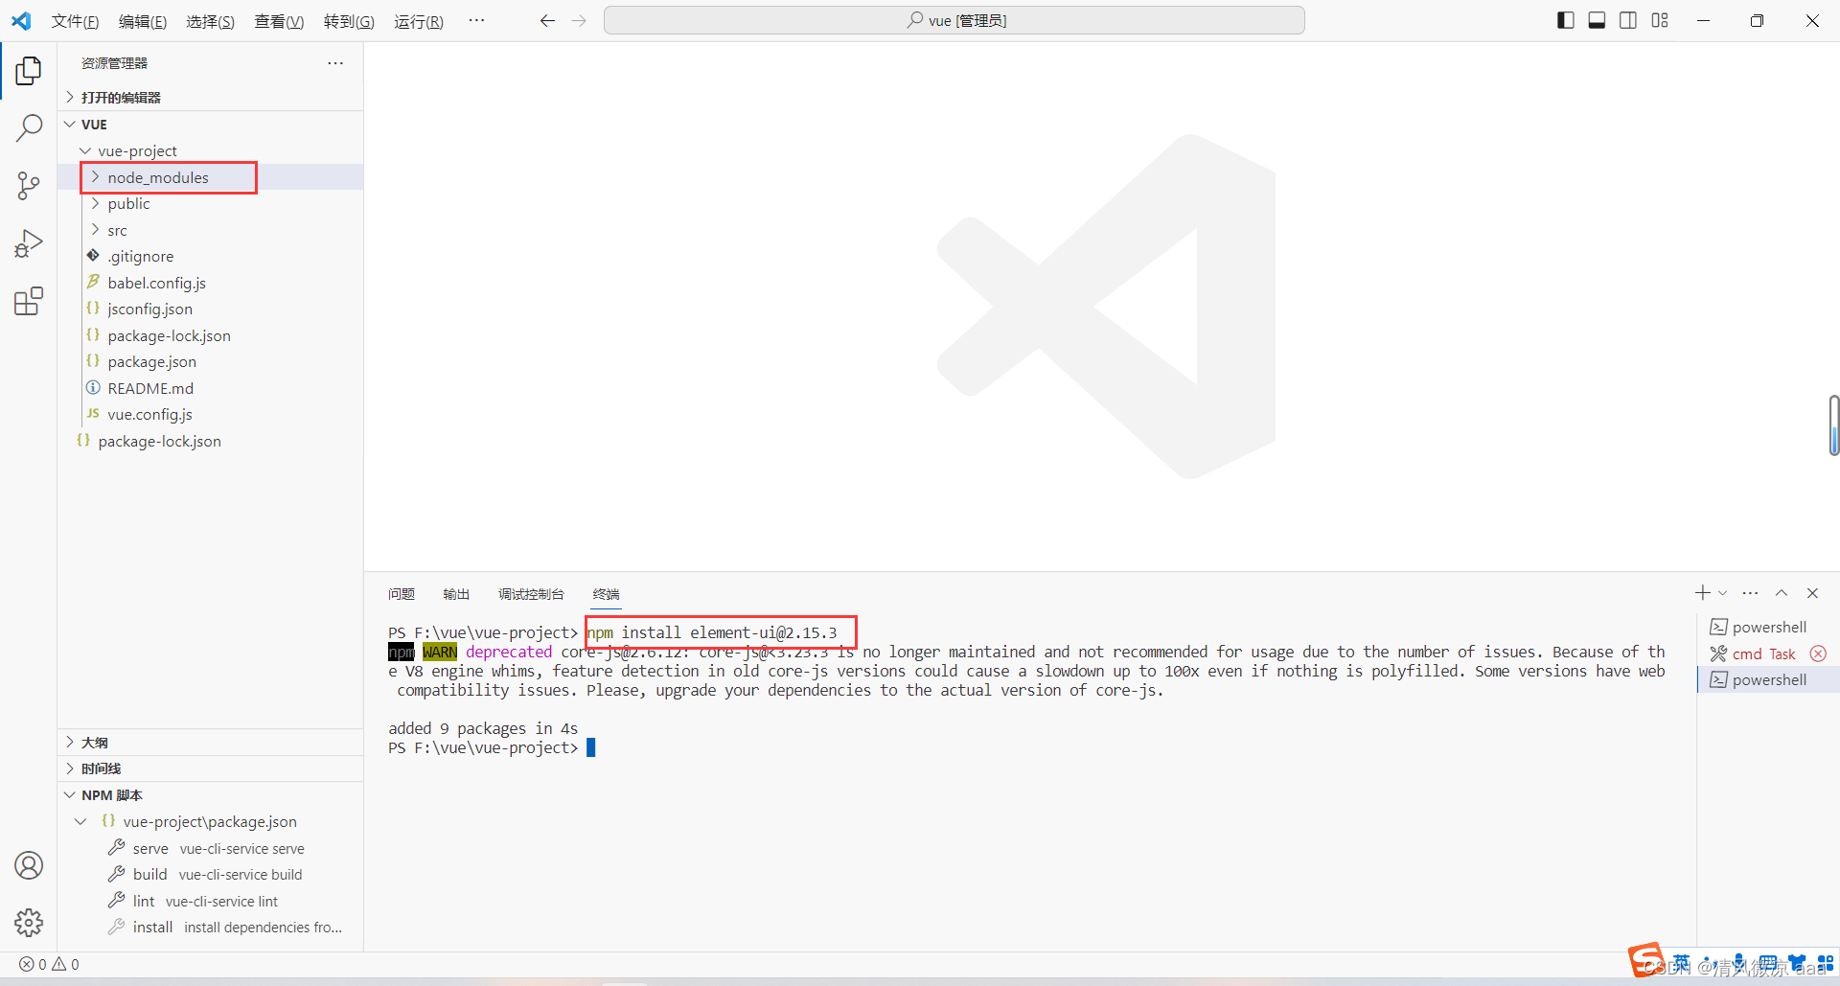The width and height of the screenshot is (1840, 986).
Task: Close the terminal panel
Action: [x=1812, y=593]
